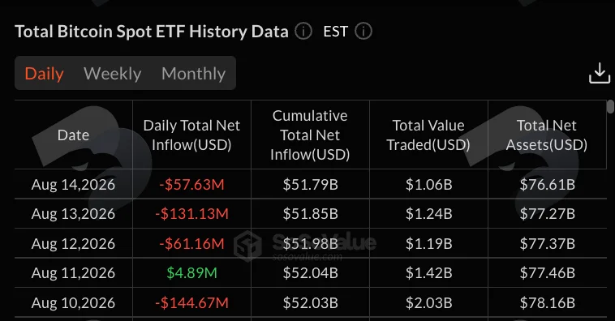The width and height of the screenshot is (615, 321).
Task: Switch to the Monthly tab
Action: click(x=193, y=73)
